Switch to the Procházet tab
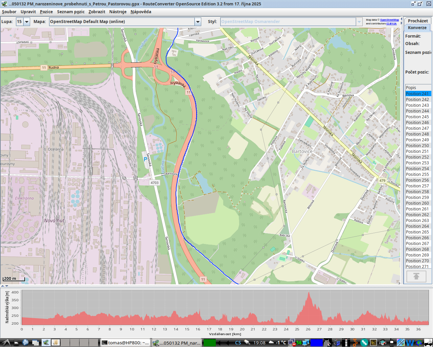This screenshot has width=433, height=347. pyautogui.click(x=418, y=21)
